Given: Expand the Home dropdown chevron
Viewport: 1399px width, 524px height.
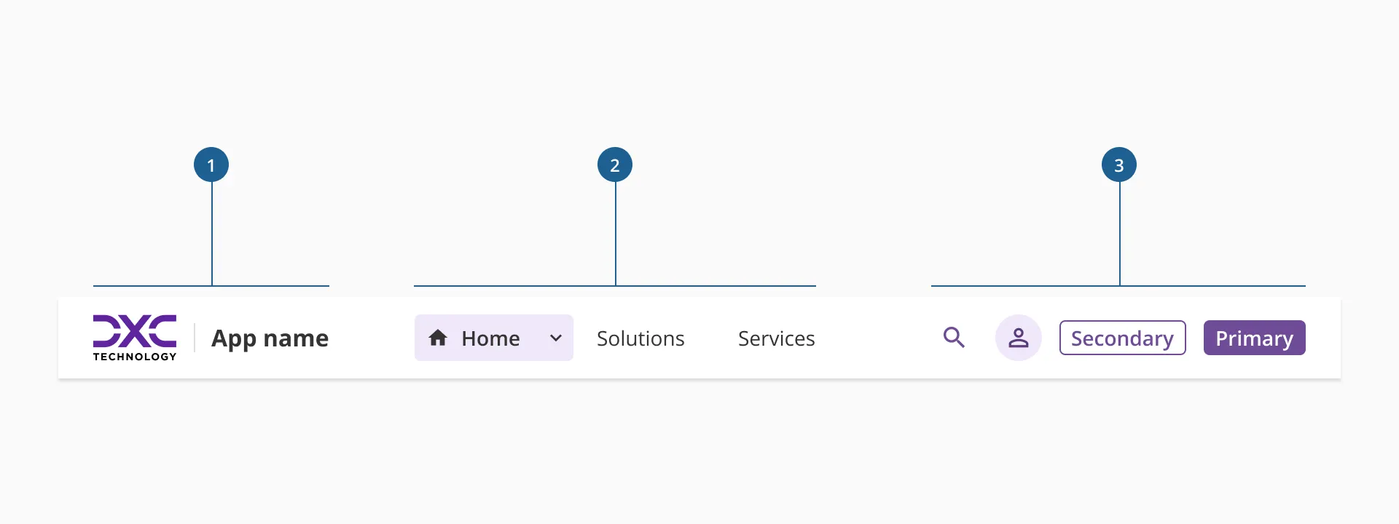Looking at the screenshot, I should pyautogui.click(x=556, y=338).
